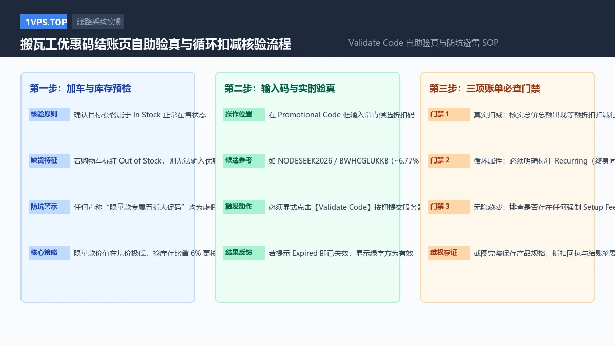Click the 触发动作 label
The image size is (615, 346).
pyautogui.click(x=244, y=207)
